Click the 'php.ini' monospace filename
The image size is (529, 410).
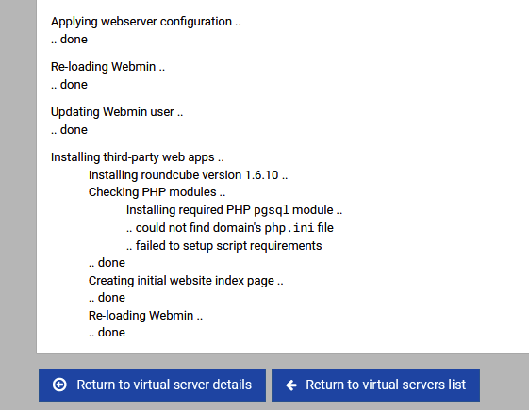(x=289, y=228)
